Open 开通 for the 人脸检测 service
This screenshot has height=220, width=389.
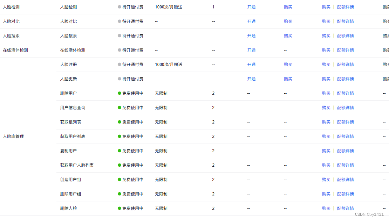(x=251, y=7)
